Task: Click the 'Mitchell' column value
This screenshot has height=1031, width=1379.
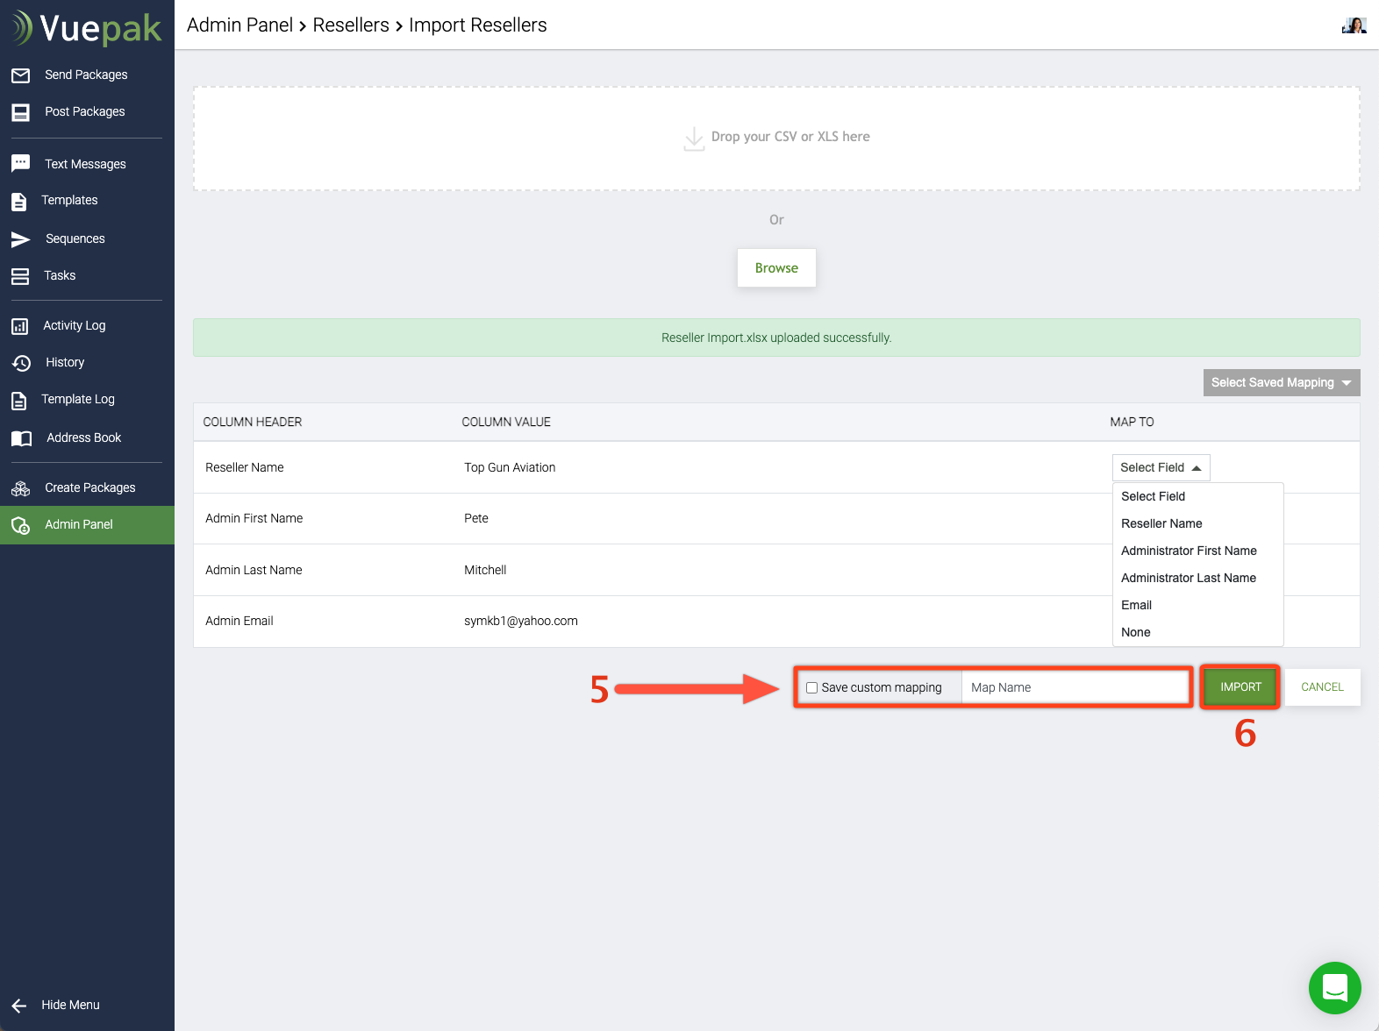Action: pos(485,570)
